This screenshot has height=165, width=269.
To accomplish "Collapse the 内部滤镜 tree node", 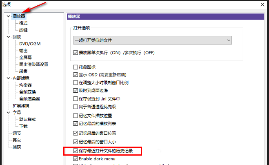I will point(8,78).
